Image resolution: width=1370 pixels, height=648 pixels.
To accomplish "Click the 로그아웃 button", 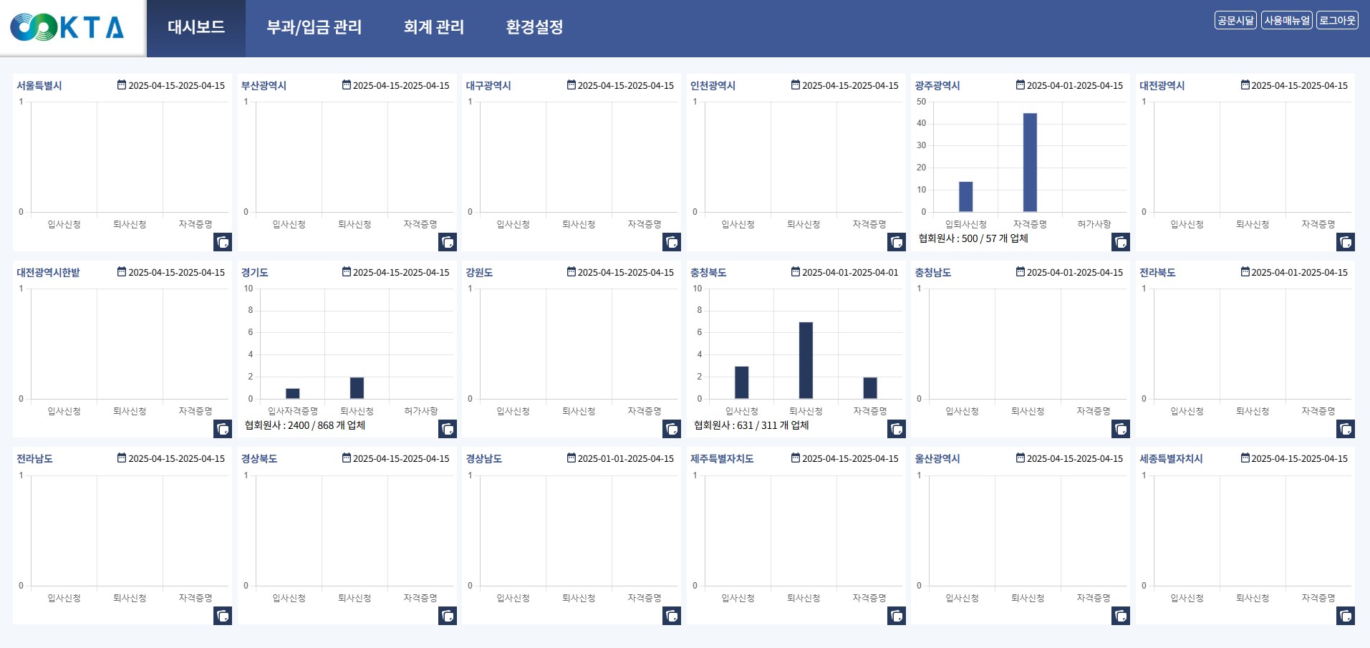I will [x=1337, y=21].
